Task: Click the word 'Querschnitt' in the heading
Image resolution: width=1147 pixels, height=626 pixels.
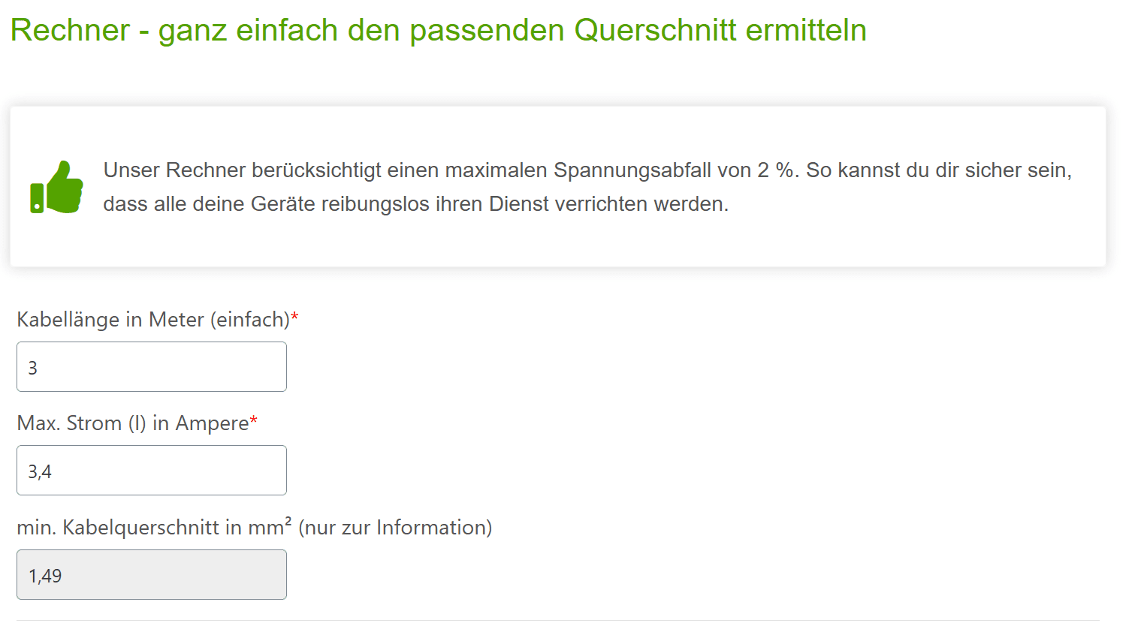Action: pos(655,31)
